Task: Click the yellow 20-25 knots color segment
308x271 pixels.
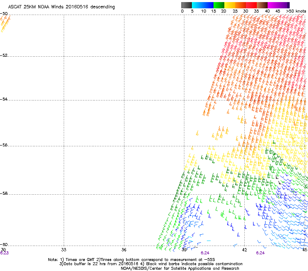Action: (230, 5)
